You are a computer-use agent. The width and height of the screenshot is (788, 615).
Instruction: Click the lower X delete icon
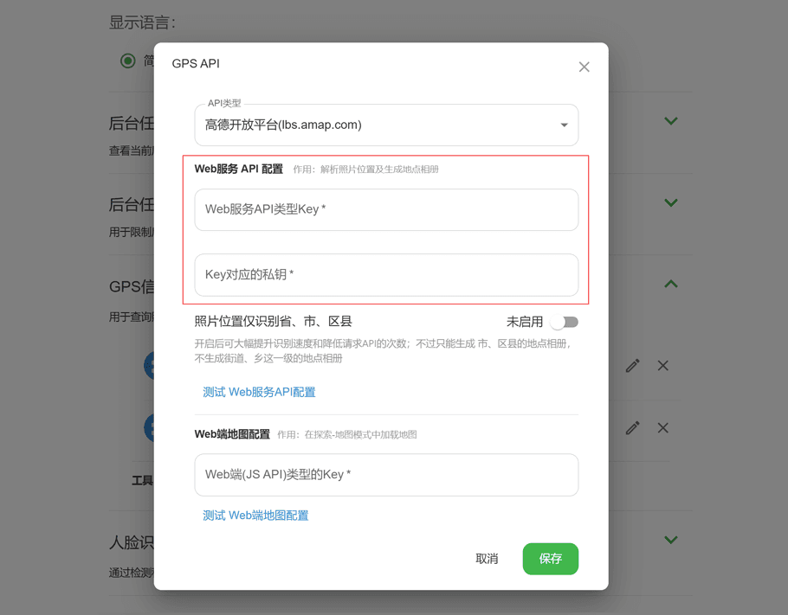[662, 428]
